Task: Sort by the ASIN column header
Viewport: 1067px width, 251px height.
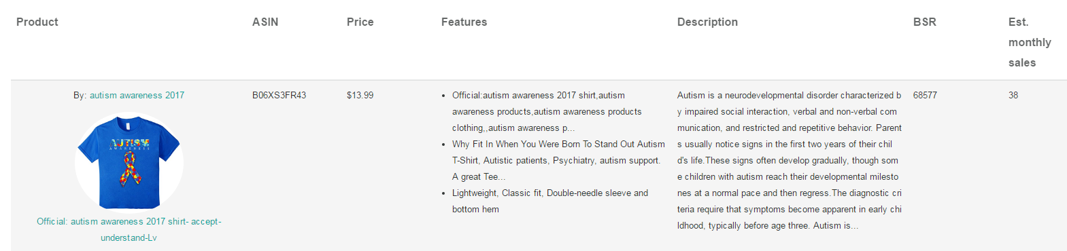Action: pos(265,22)
